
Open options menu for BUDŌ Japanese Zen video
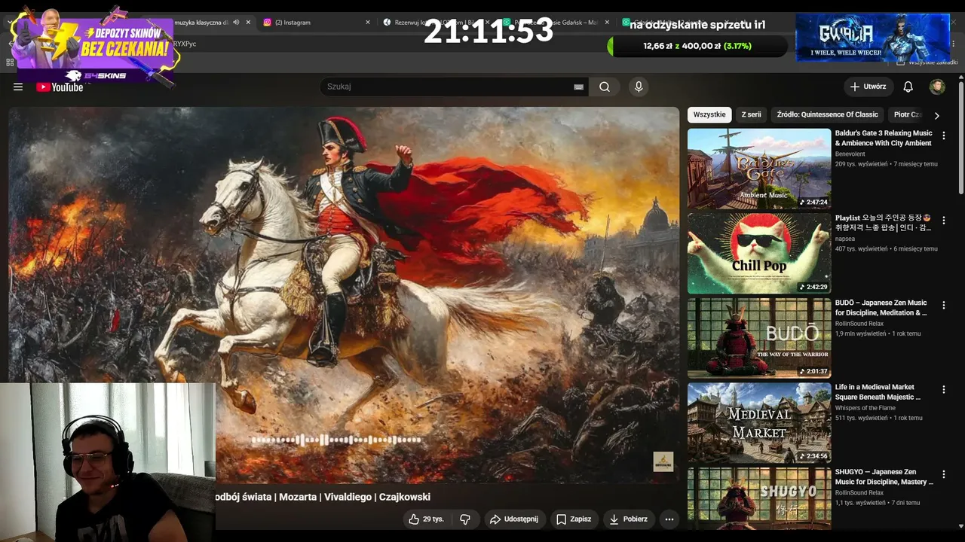click(x=943, y=305)
